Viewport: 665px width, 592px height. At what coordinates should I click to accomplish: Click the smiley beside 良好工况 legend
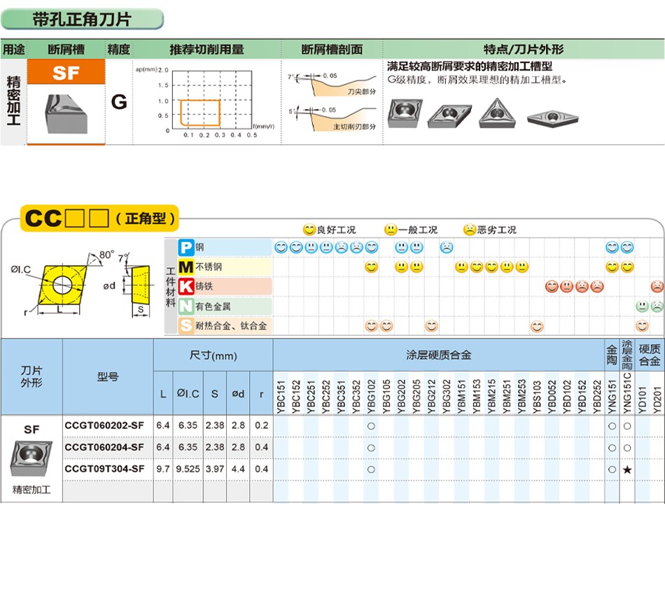coord(309,230)
